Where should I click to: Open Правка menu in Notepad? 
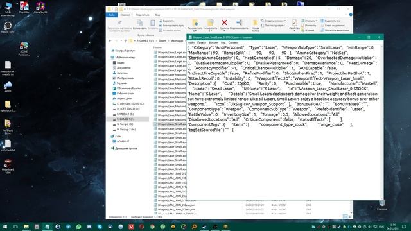pyautogui.click(x=202, y=42)
